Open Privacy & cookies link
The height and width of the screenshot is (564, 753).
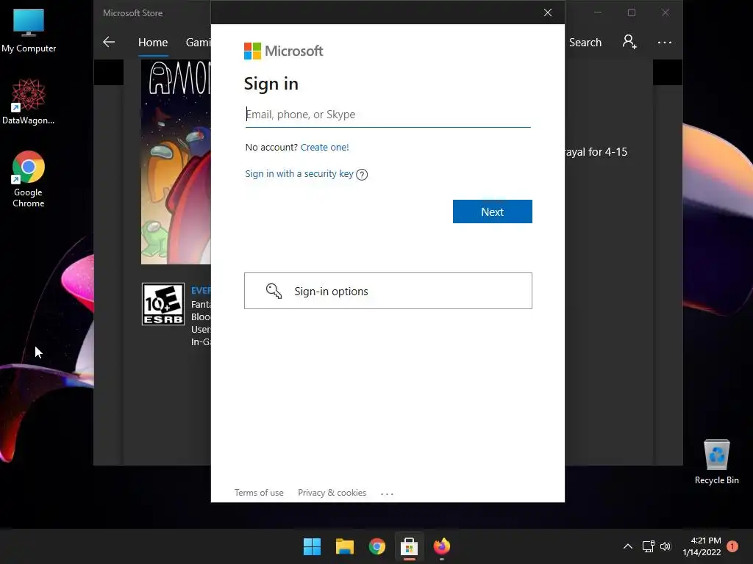(332, 493)
